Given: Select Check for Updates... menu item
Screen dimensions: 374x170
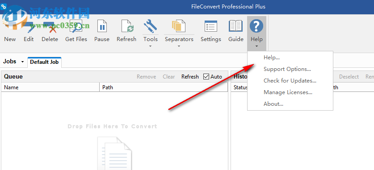Looking at the screenshot, I should (290, 81).
